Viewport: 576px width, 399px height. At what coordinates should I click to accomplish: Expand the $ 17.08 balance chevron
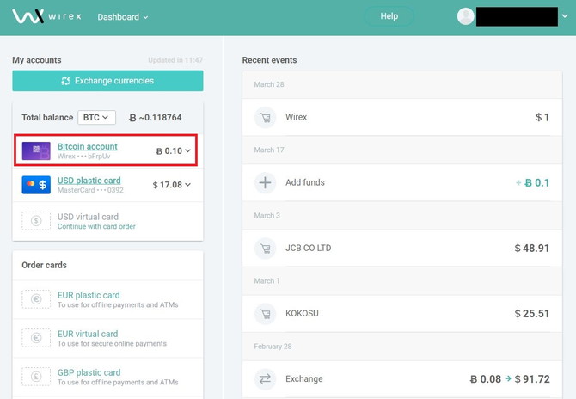pos(187,184)
